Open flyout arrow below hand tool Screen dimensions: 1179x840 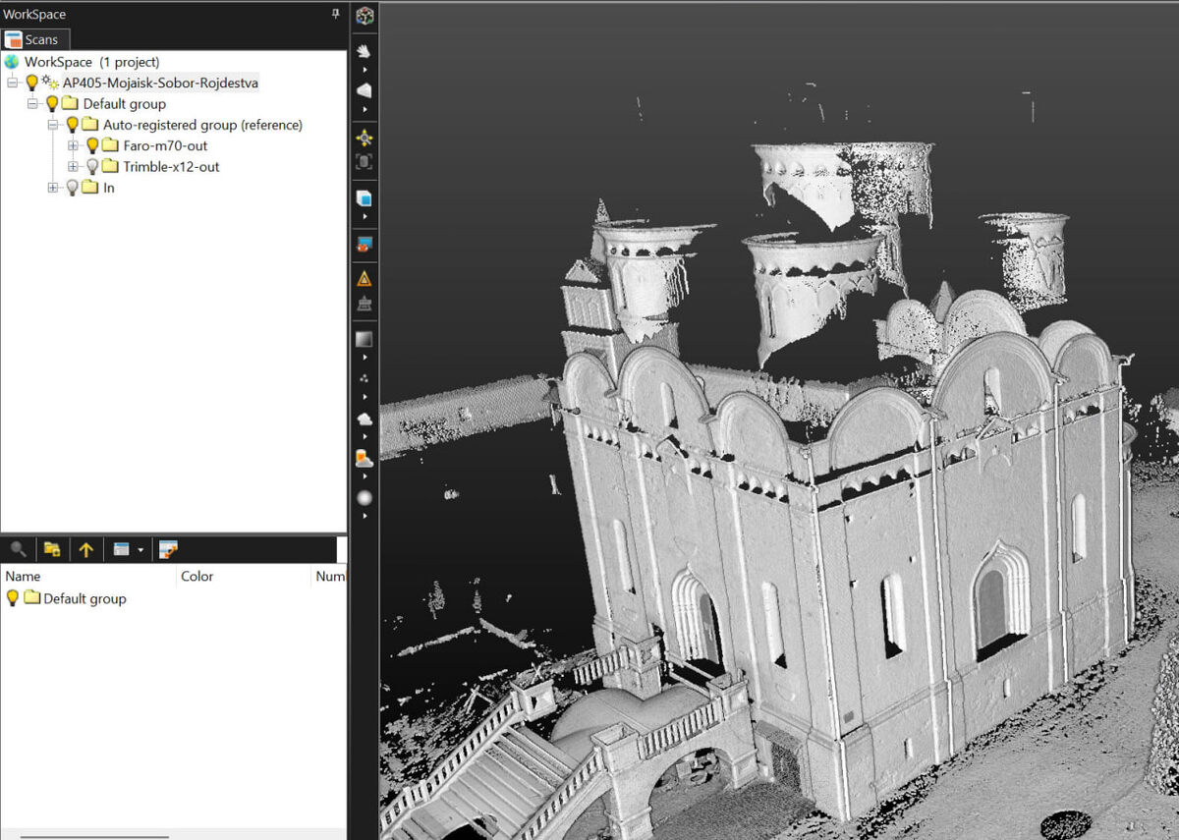[x=365, y=70]
